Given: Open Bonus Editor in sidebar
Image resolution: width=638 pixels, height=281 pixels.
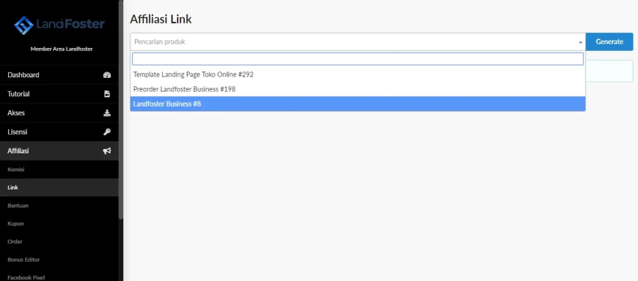Looking at the screenshot, I should 24,259.
